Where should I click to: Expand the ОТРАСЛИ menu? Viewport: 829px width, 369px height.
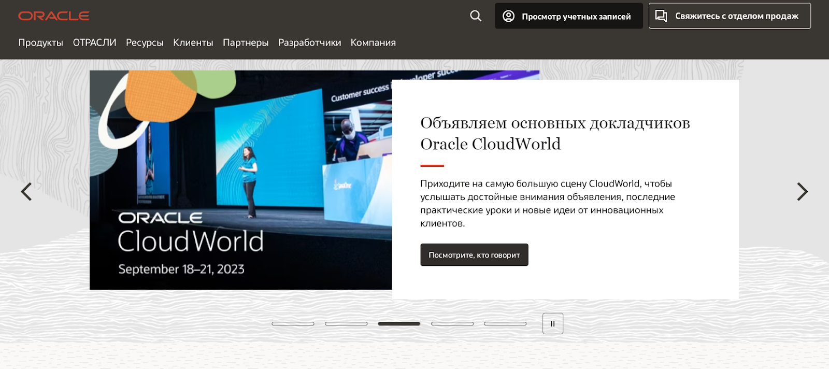coord(94,42)
